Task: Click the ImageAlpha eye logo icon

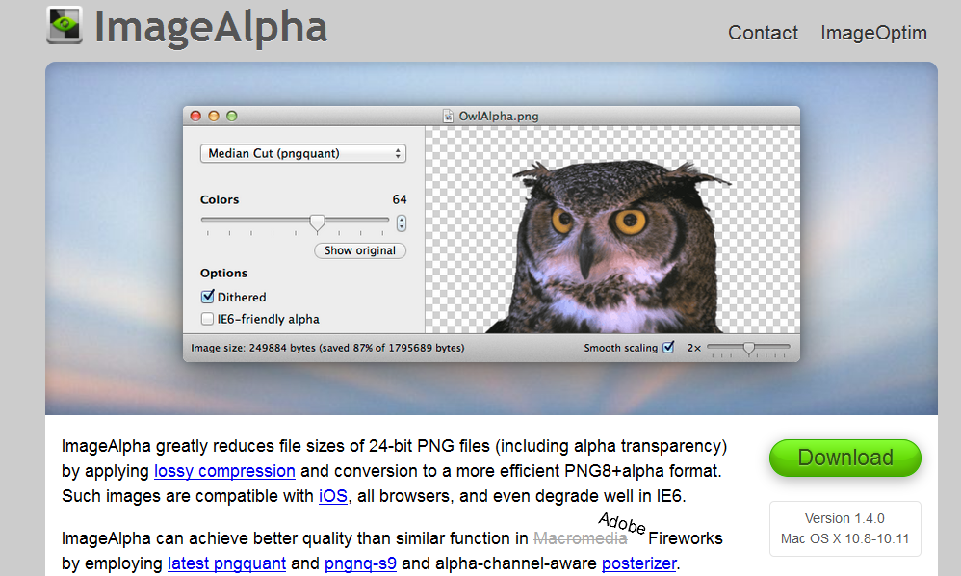Action: pos(65,25)
